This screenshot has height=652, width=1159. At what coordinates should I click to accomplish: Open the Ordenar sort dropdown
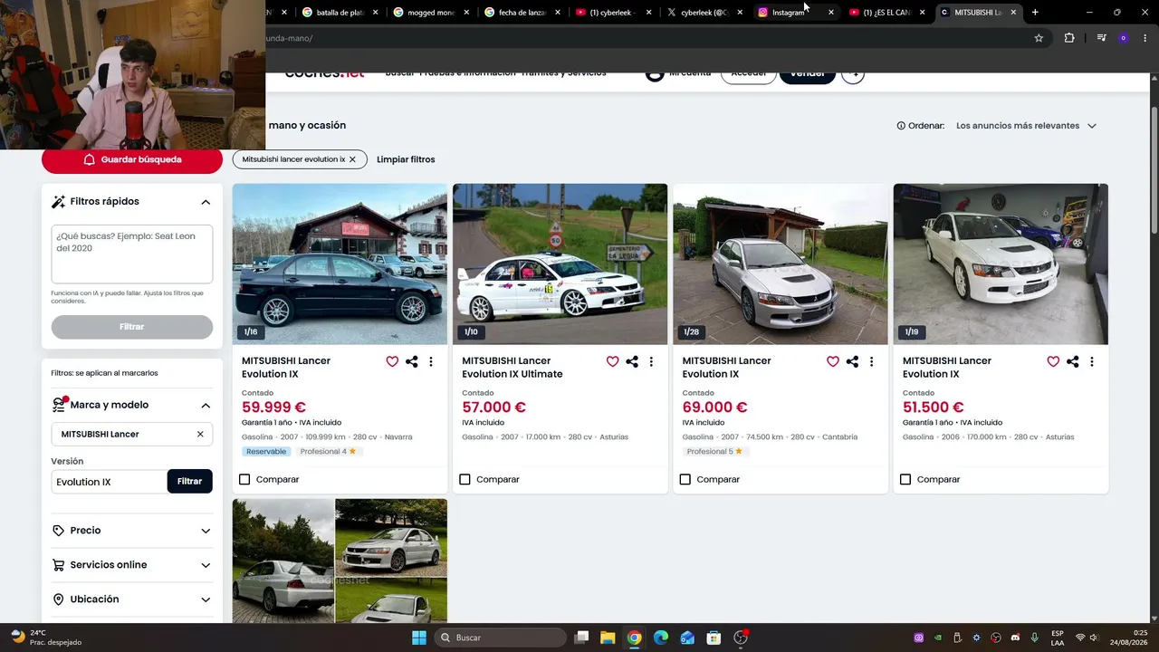pos(1026,126)
